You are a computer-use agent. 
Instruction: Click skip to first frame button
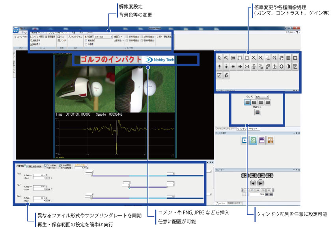[x=245, y=175]
